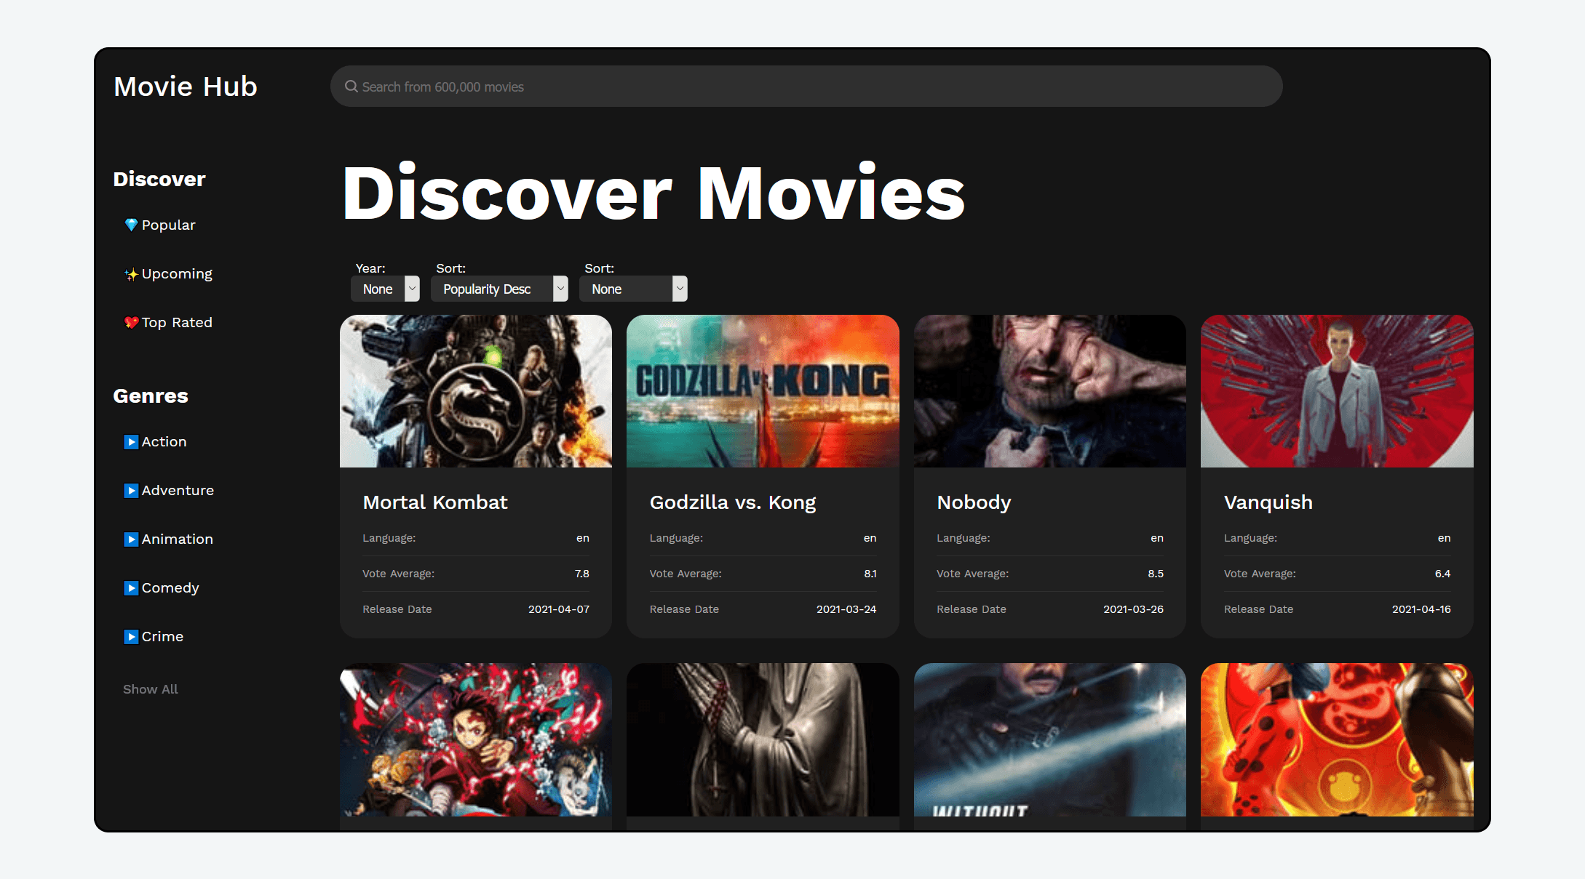This screenshot has height=879, width=1585.
Task: Open the Popularity Desc sort dropdown
Action: pyautogui.click(x=499, y=289)
